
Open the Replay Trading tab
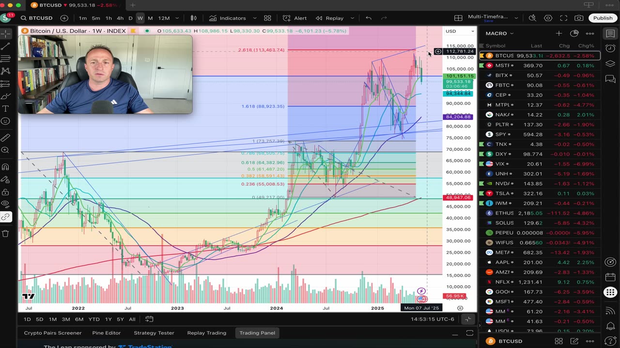click(x=207, y=333)
